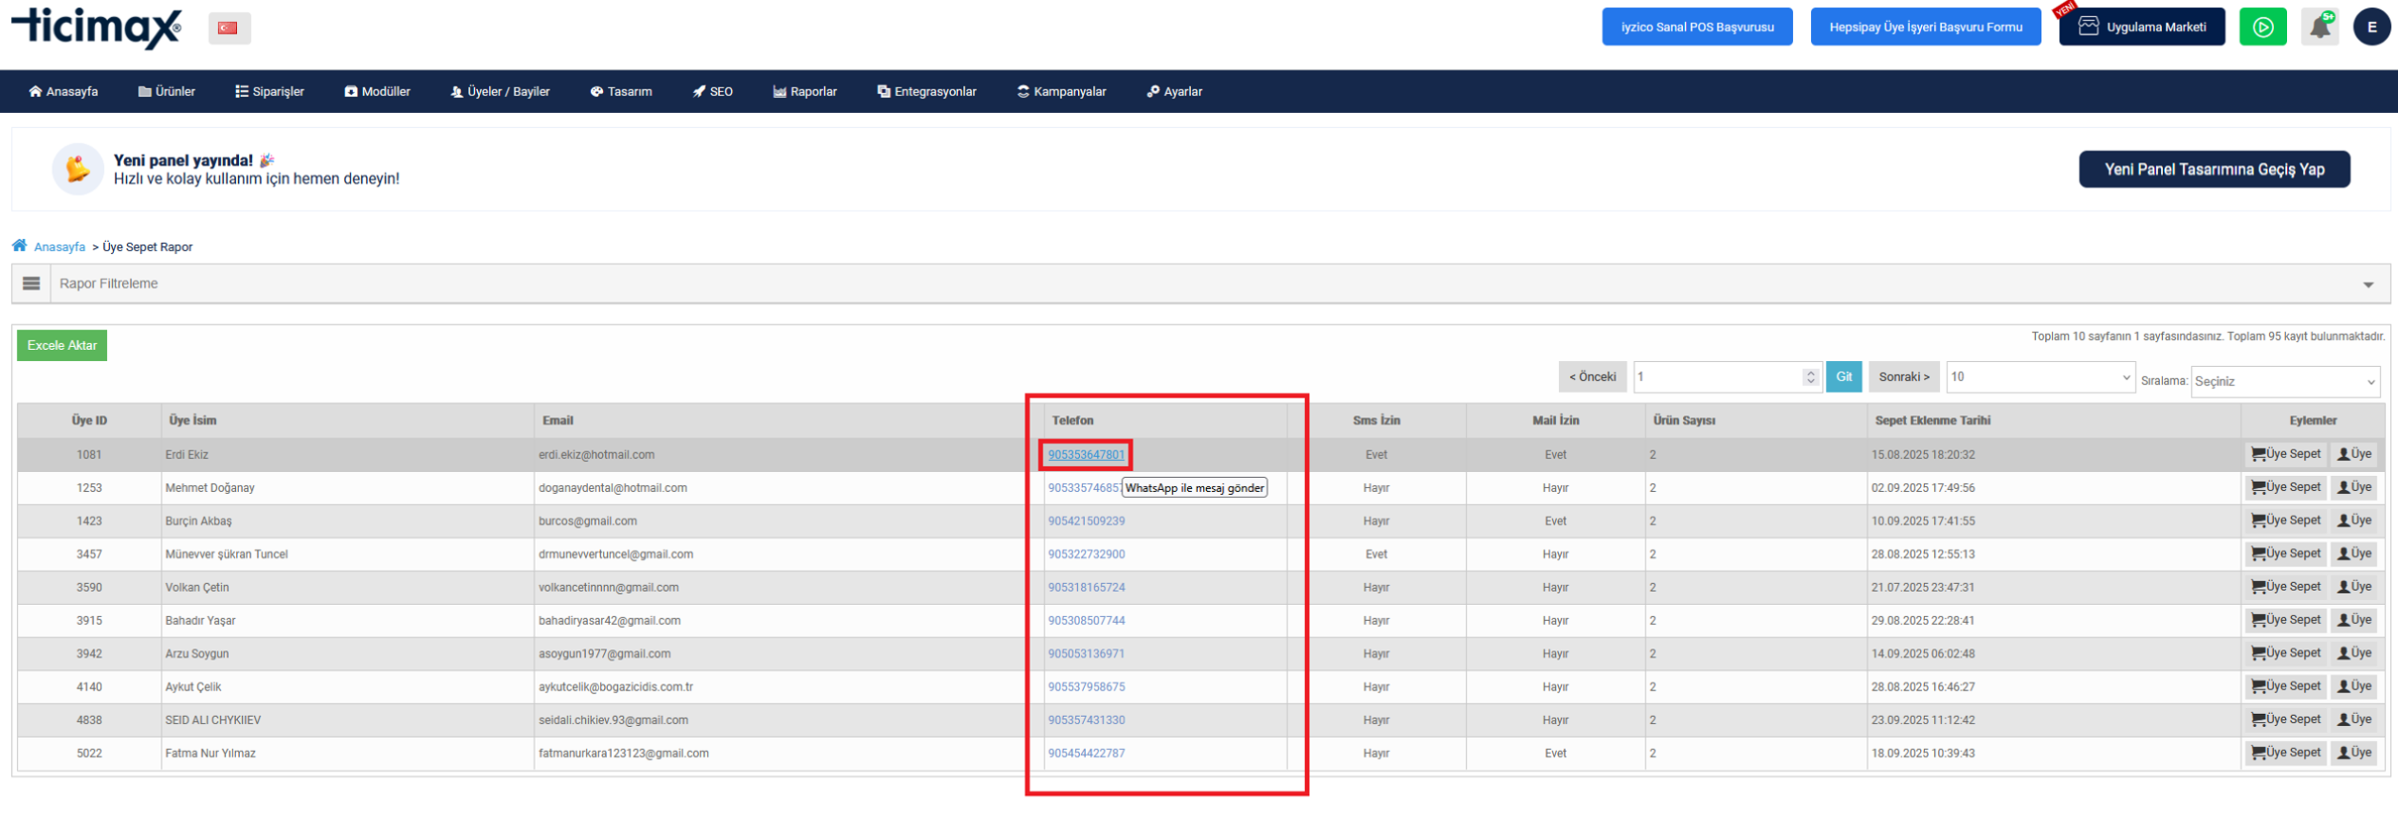Open Üye profile button for Fatma Nur Yılmaz
The height and width of the screenshot is (819, 2398).
2354,754
